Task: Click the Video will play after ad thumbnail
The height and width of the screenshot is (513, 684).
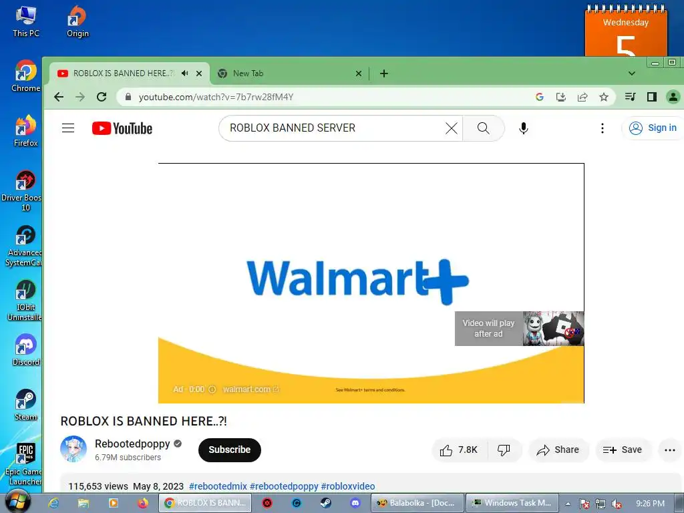Action: (519, 329)
